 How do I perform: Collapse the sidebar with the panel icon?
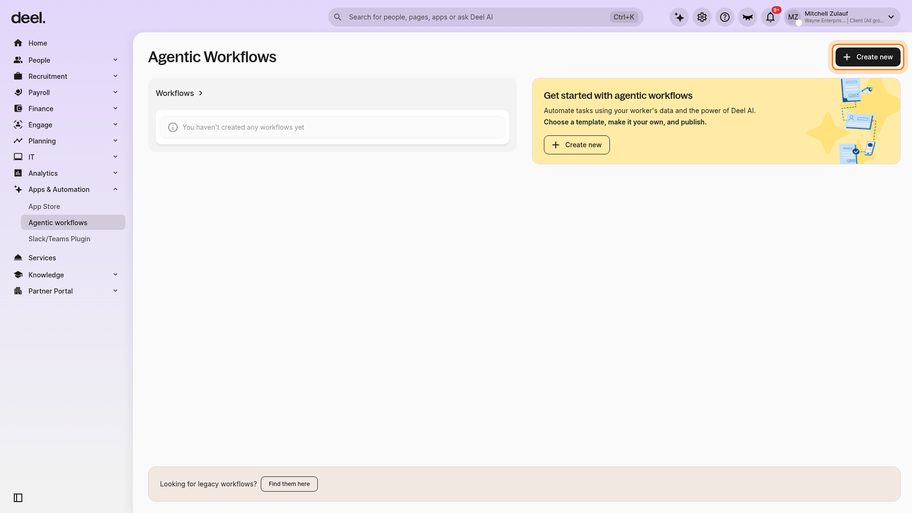pyautogui.click(x=18, y=498)
